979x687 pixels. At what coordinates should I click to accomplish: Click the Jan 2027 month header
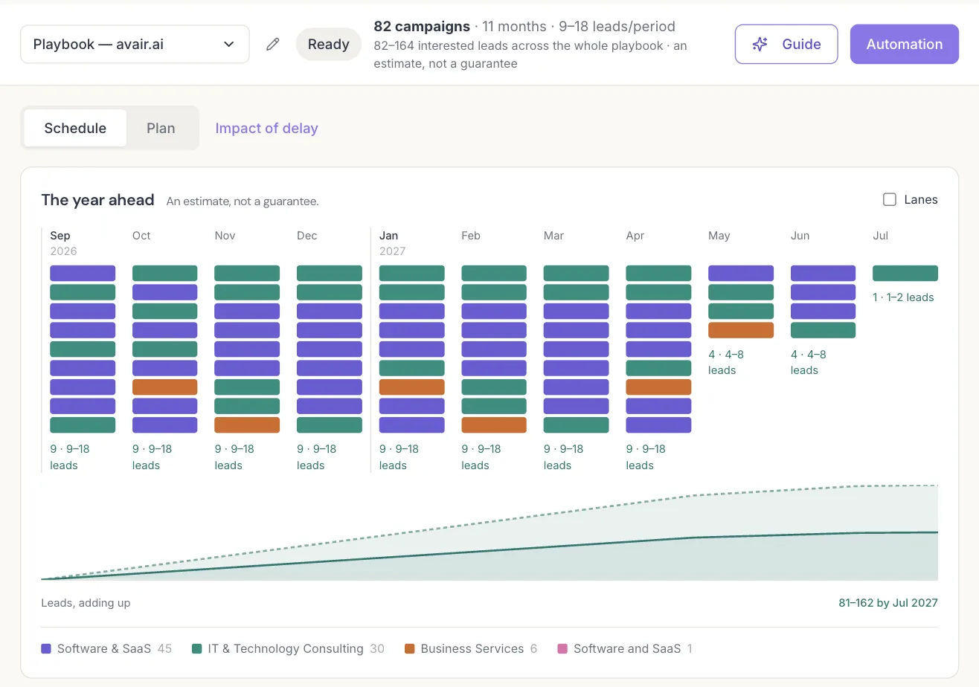393,243
